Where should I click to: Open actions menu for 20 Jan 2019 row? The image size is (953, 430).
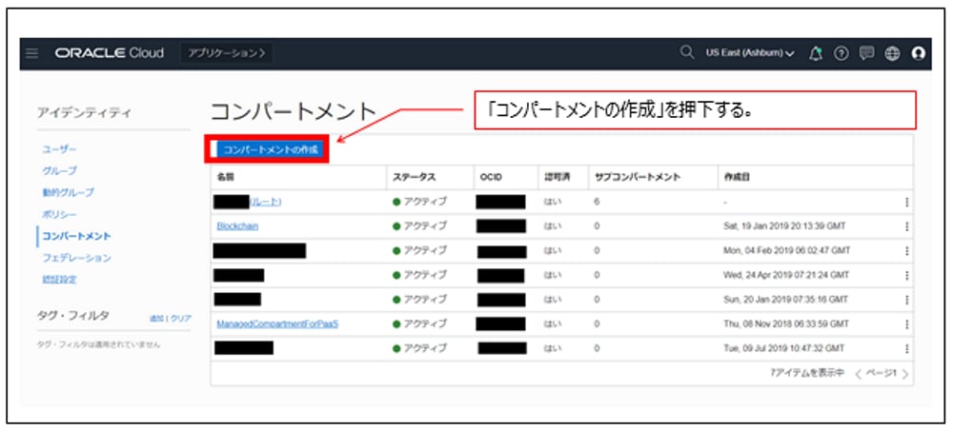[x=906, y=300]
